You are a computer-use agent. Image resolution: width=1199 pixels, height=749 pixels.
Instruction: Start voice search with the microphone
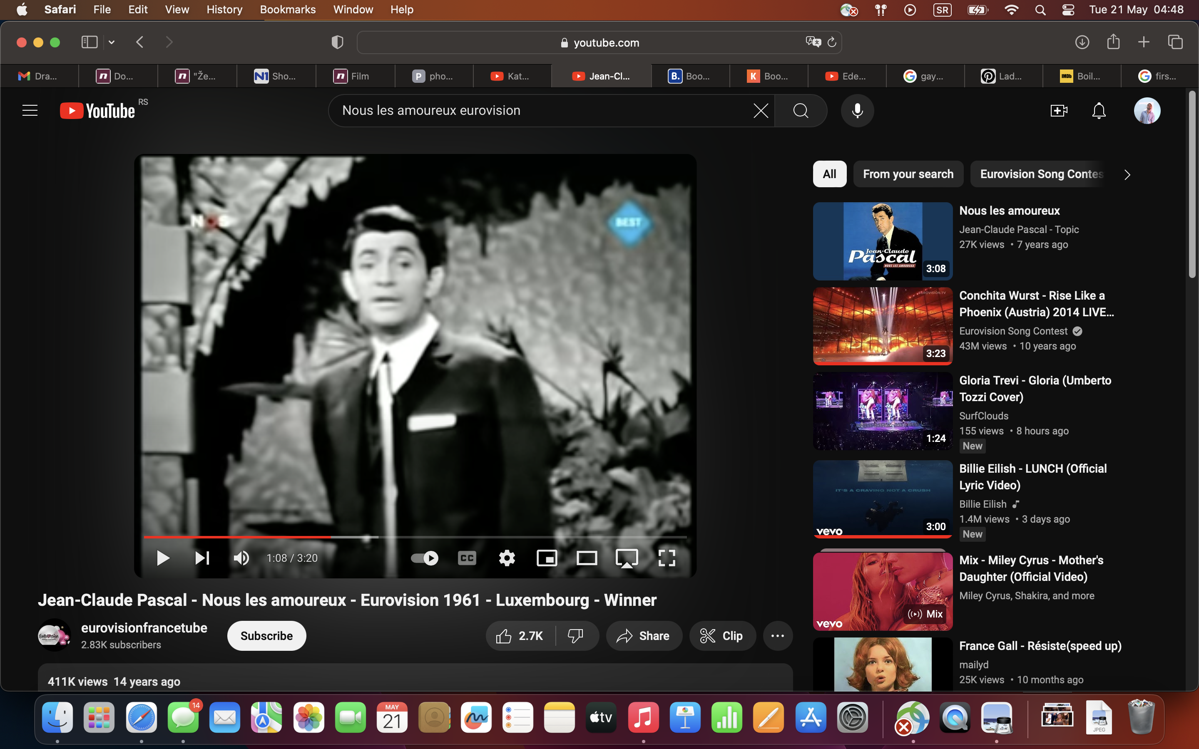click(x=857, y=110)
